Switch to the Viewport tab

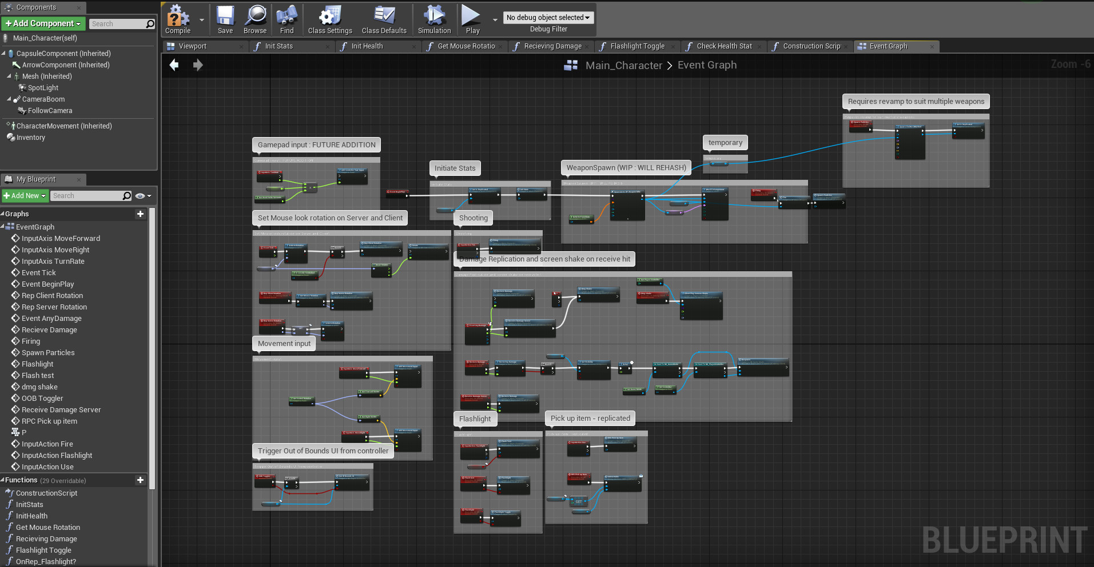pos(192,46)
